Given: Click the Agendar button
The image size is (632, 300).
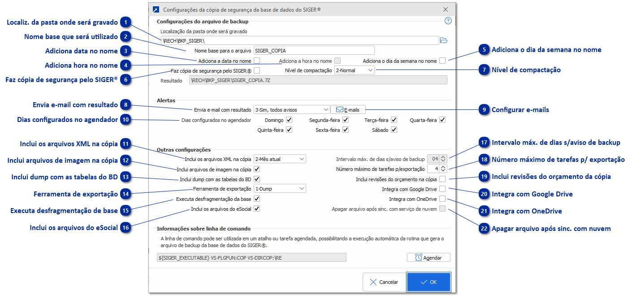Looking at the screenshot, I should [x=429, y=257].
